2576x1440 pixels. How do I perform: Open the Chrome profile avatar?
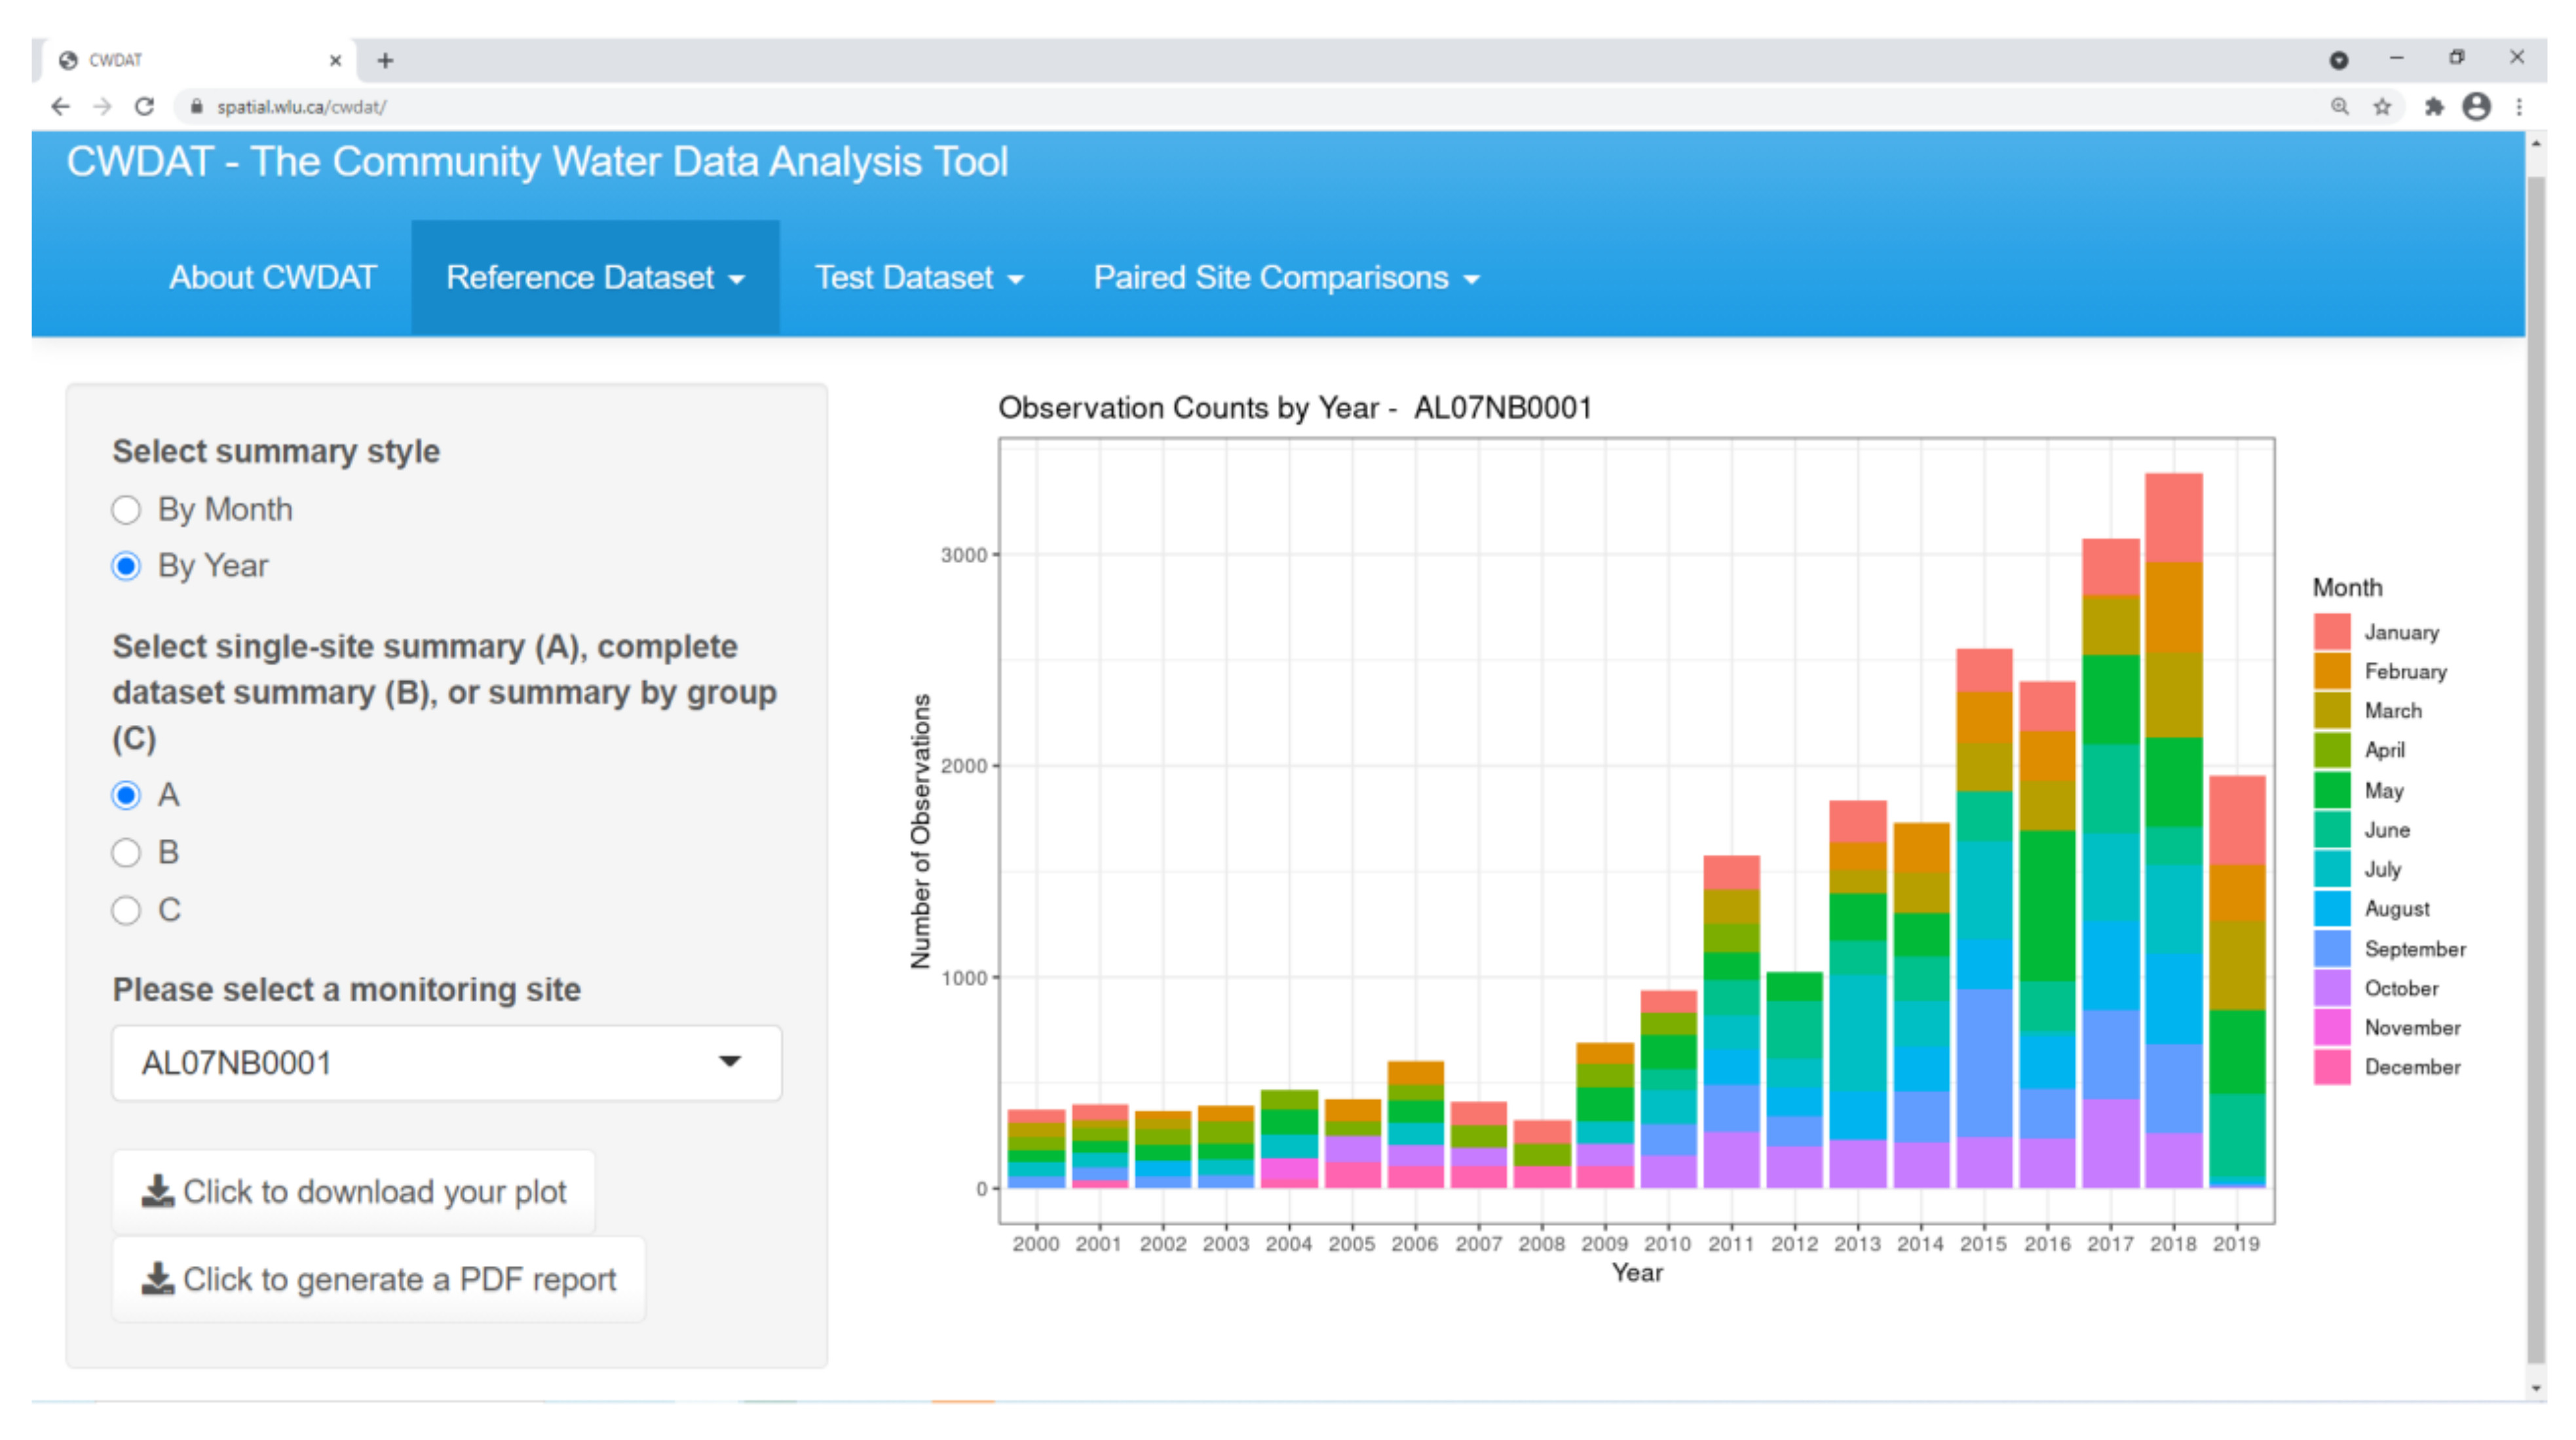click(2476, 107)
